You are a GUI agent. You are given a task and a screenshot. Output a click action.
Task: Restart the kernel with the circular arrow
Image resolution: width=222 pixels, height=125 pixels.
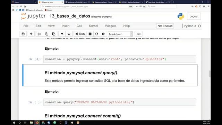[x=97, y=34]
